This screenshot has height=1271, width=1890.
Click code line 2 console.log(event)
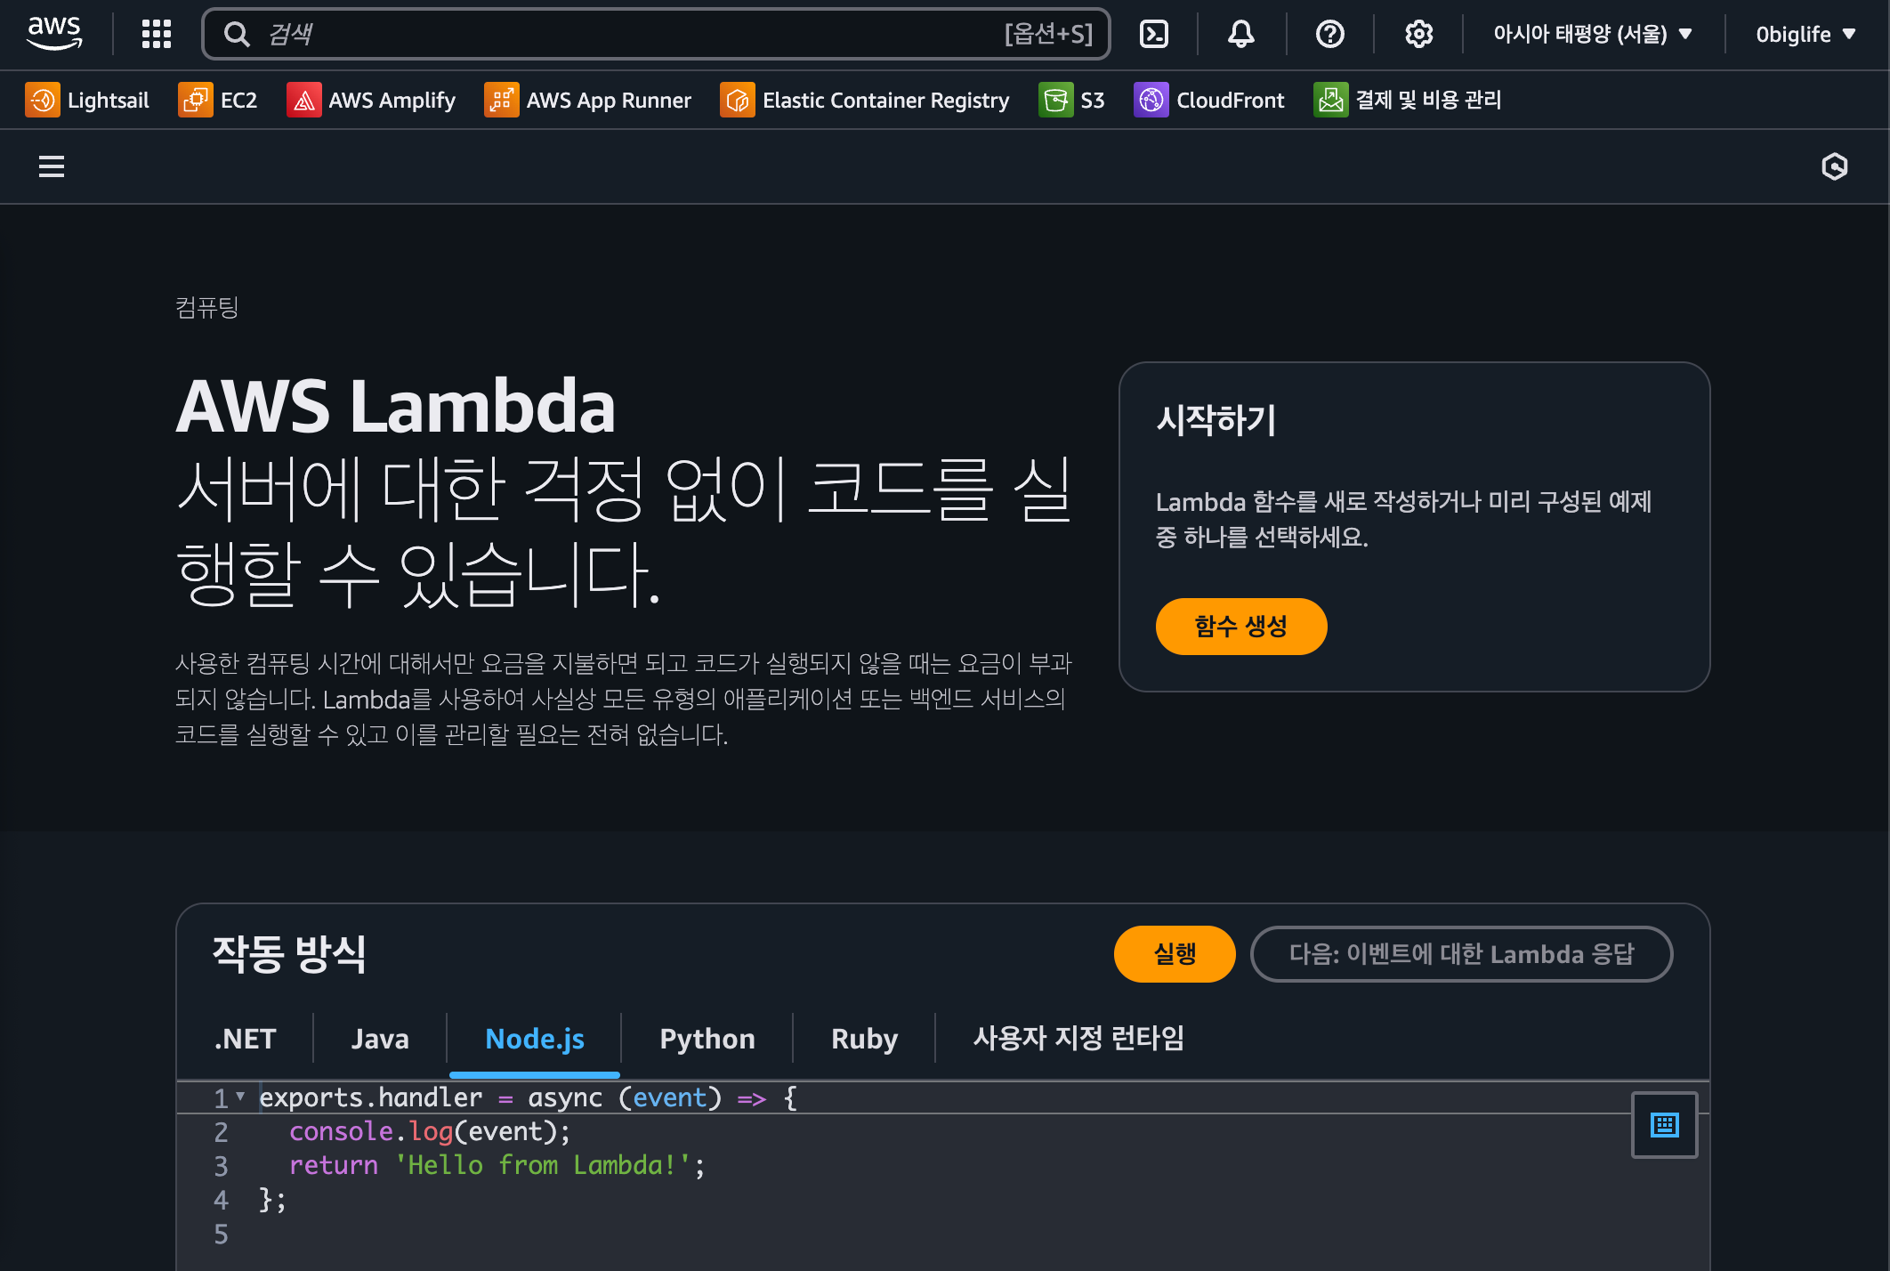coord(430,1132)
